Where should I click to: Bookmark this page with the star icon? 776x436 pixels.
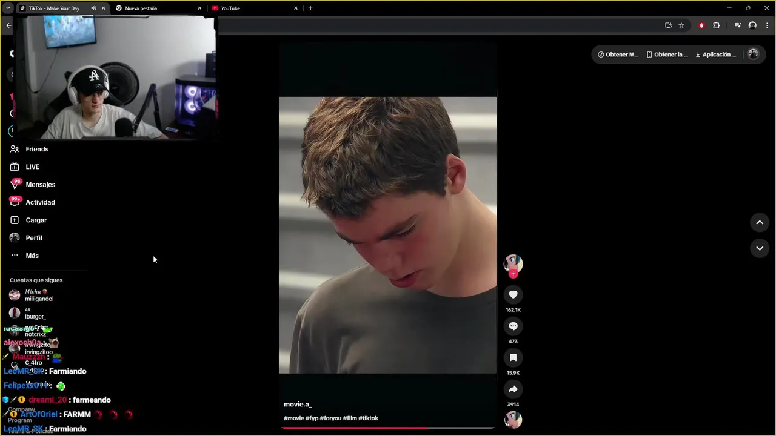tap(681, 25)
